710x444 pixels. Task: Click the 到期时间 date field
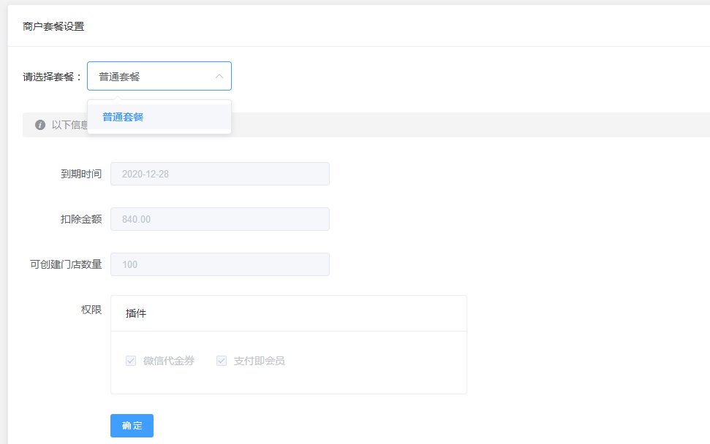(219, 174)
